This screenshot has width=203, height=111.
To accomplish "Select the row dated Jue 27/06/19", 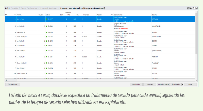I will click(x=100, y=32).
